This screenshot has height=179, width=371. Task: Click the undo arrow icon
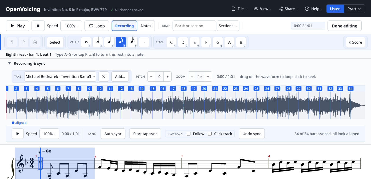pyautogui.click(x=12, y=42)
